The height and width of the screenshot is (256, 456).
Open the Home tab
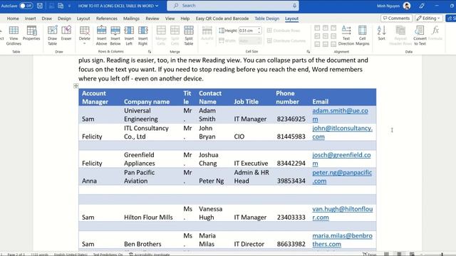[13, 18]
